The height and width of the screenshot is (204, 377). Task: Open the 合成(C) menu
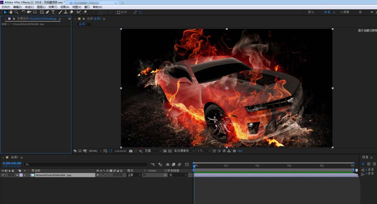[x=29, y=7]
